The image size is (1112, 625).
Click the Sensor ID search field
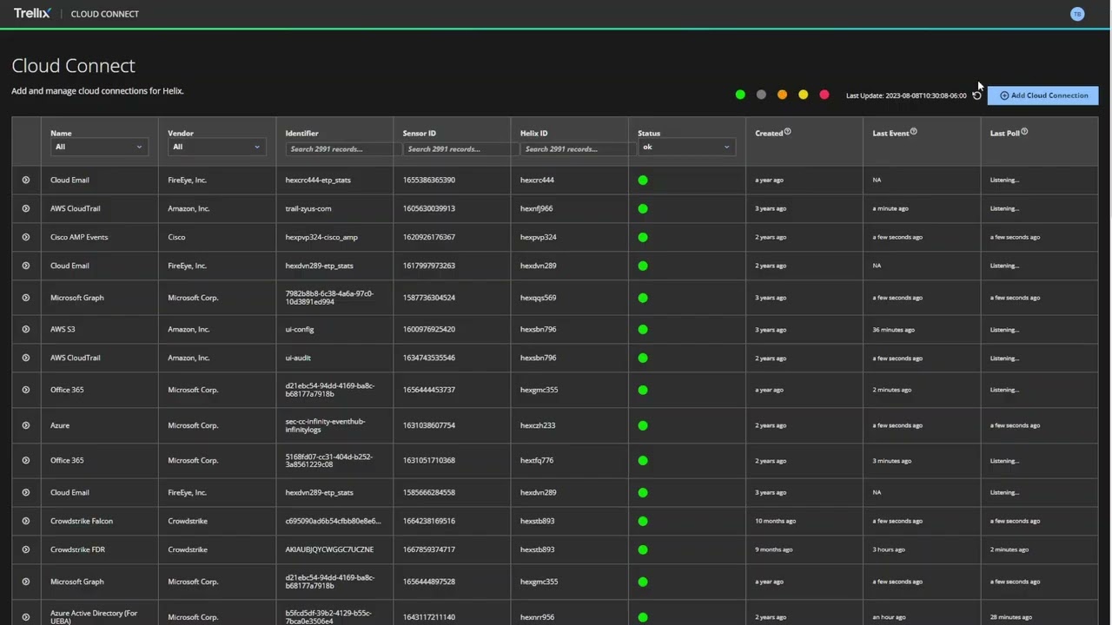(x=460, y=149)
